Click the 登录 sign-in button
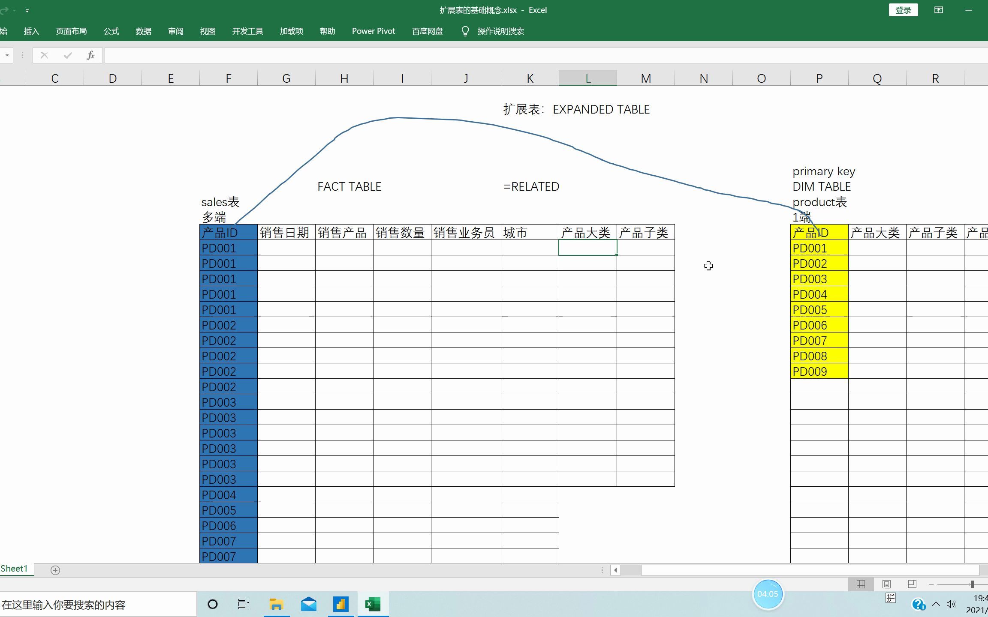The width and height of the screenshot is (988, 617). (x=904, y=10)
